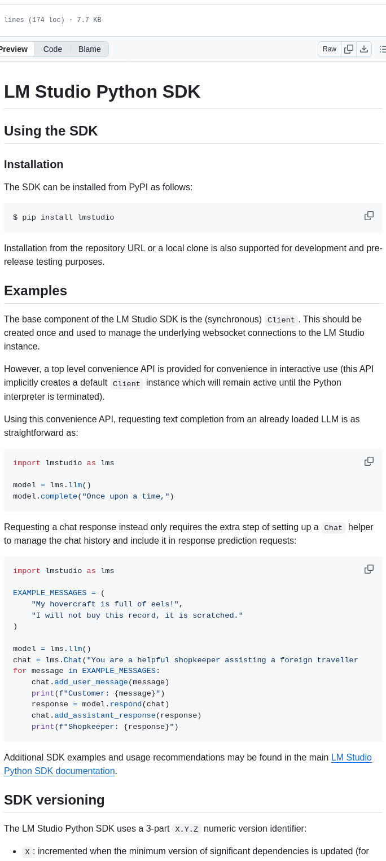The image size is (386, 861).
Task: Copy the raw file contents to clipboard
Action: pos(349,49)
